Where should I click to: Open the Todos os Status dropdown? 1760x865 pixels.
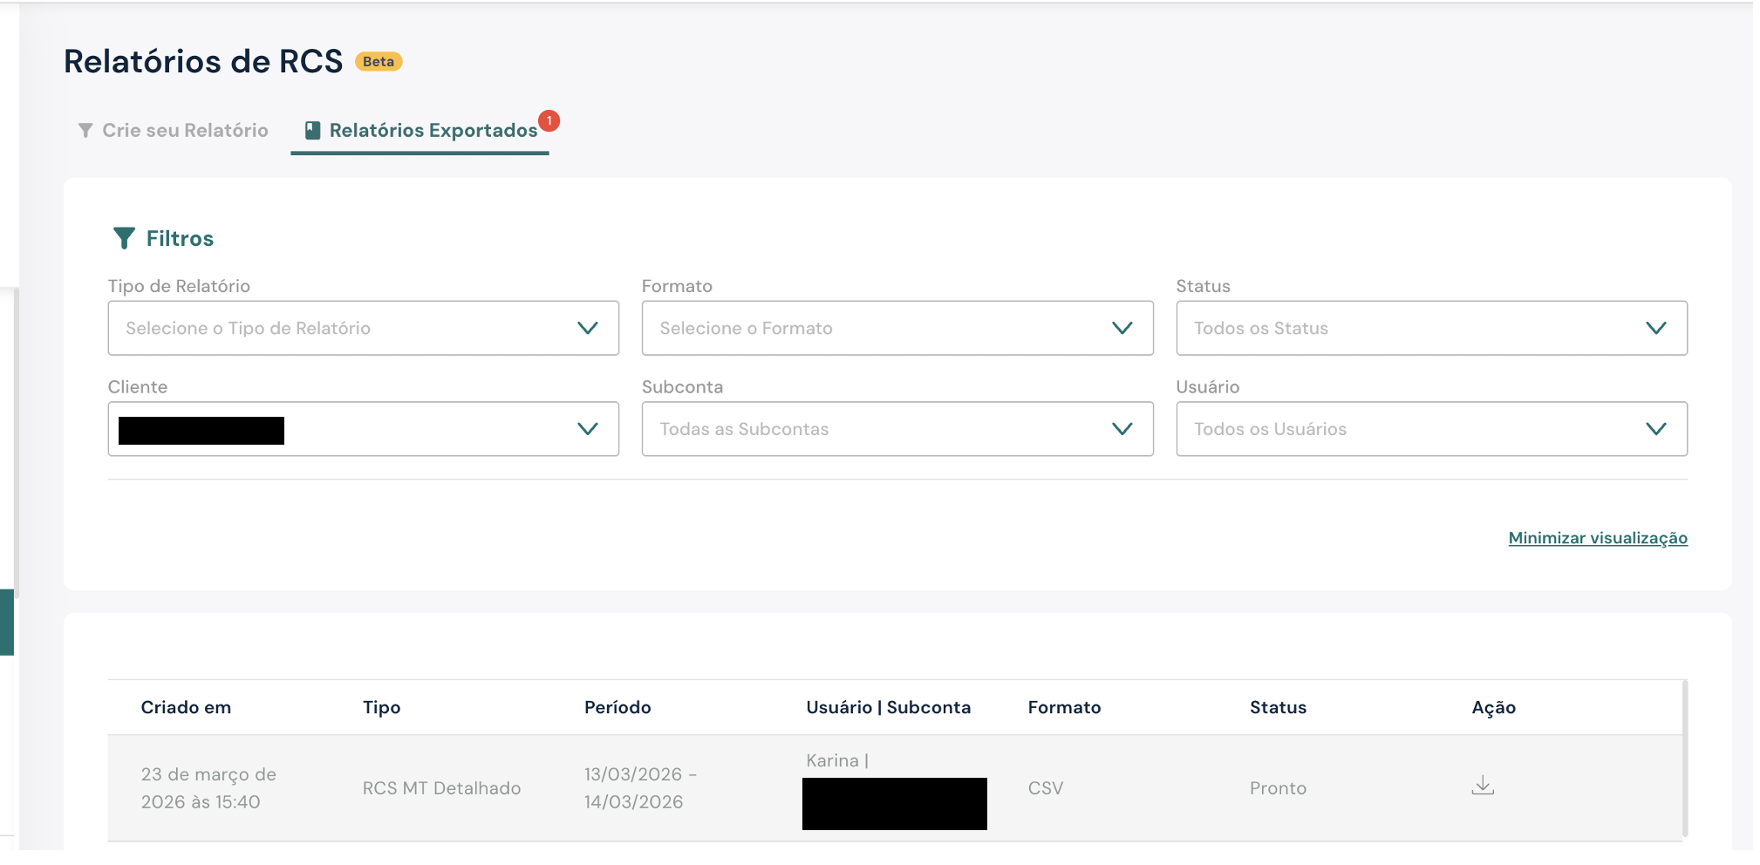1430,328
